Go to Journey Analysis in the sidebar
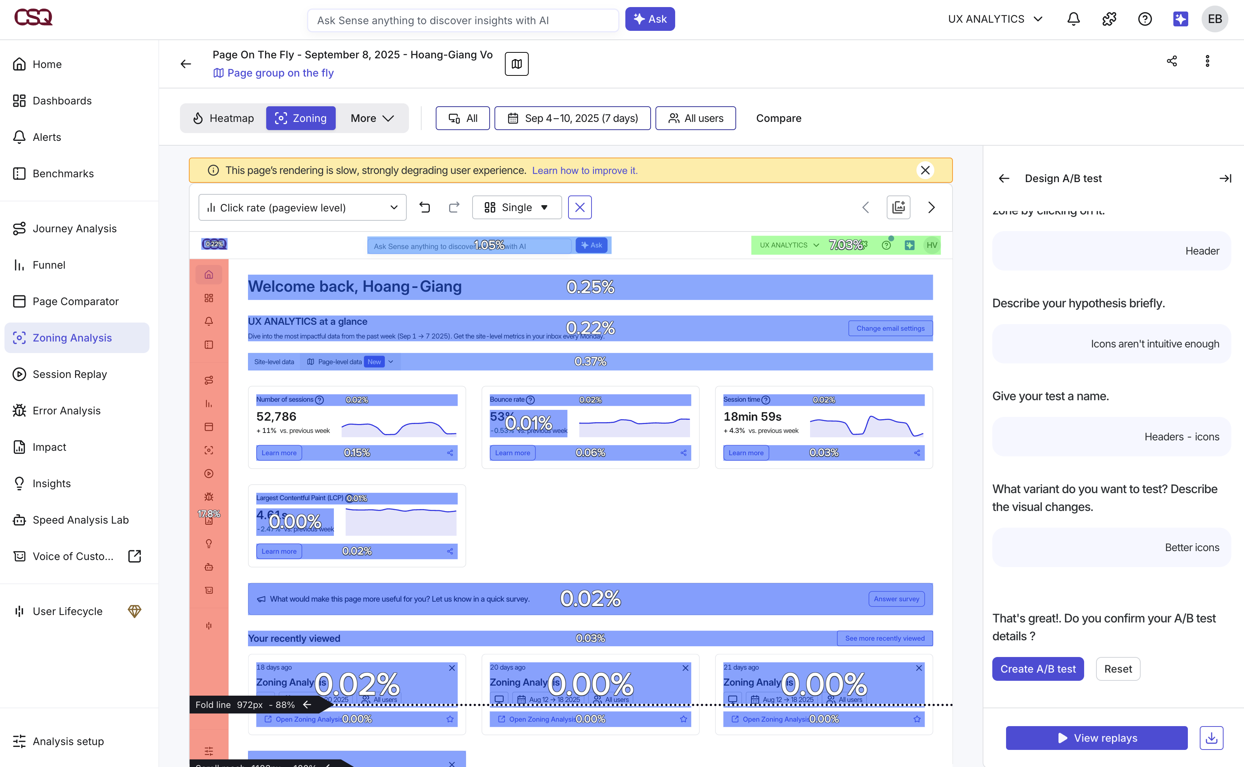 74,229
